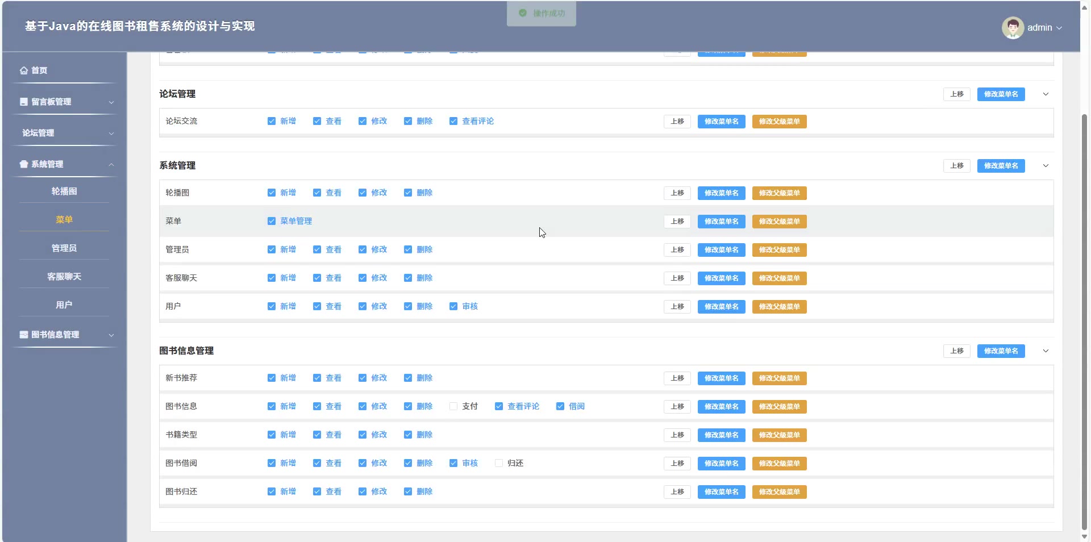Collapse the 系统管理 section with its chevron

(1046, 166)
